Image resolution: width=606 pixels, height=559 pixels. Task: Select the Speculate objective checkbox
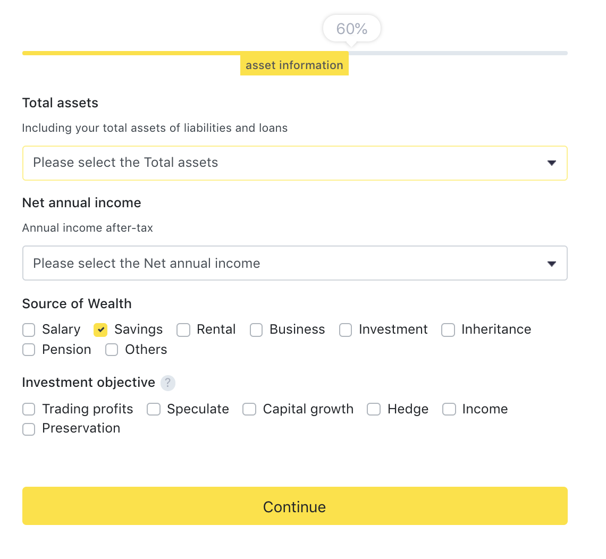click(154, 409)
